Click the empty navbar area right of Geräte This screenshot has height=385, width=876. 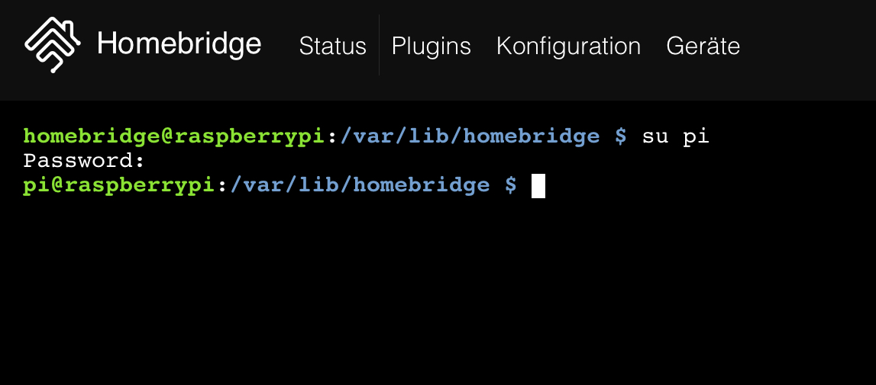(810, 46)
